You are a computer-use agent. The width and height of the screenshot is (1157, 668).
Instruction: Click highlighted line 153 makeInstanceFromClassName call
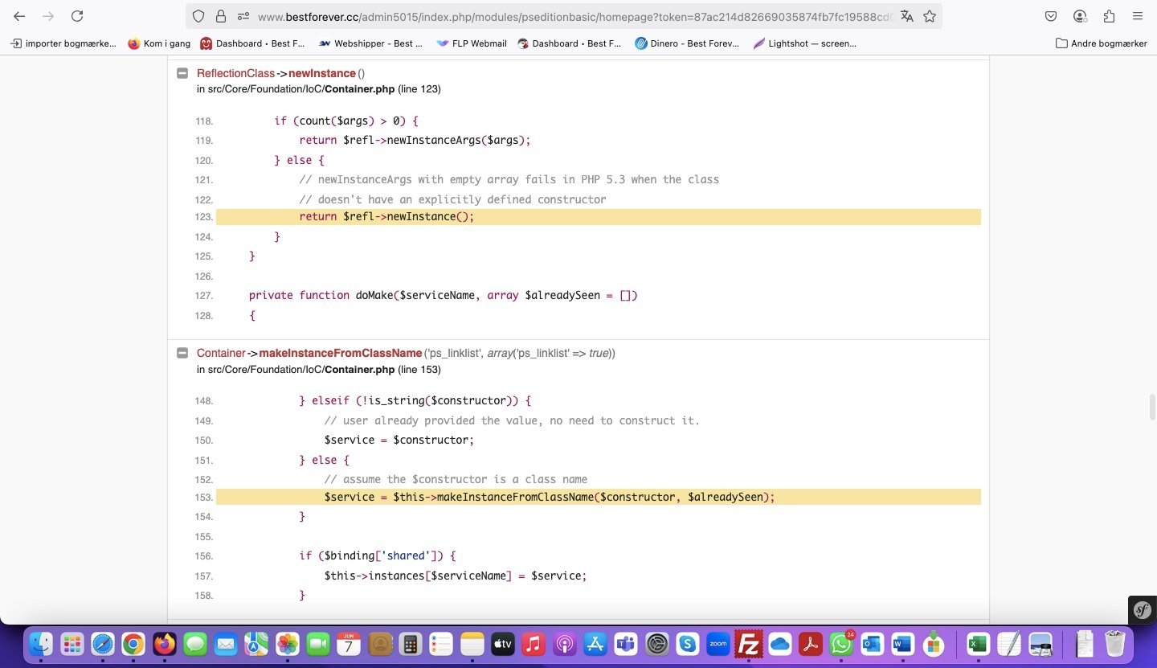point(599,497)
